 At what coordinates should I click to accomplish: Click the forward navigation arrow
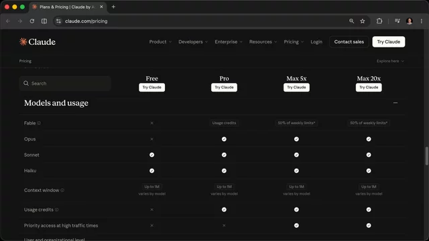[x=19, y=21]
